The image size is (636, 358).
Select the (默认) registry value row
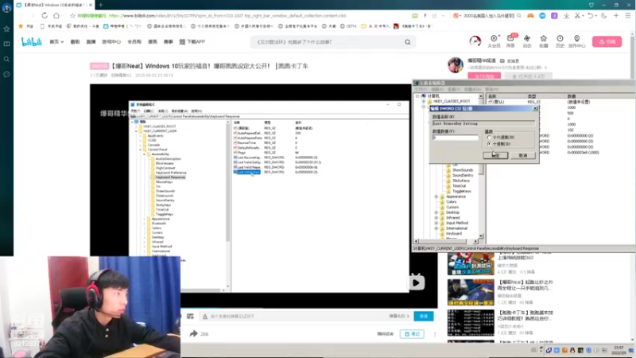tap(498, 102)
